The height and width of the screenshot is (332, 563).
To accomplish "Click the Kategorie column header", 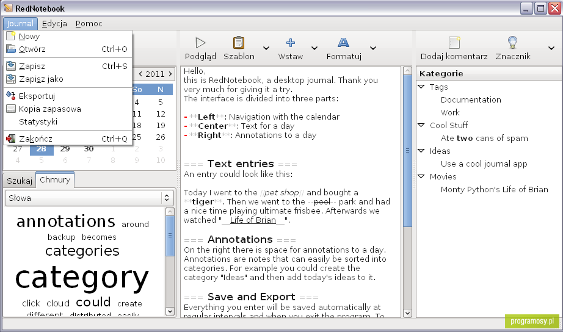I will tap(489, 74).
